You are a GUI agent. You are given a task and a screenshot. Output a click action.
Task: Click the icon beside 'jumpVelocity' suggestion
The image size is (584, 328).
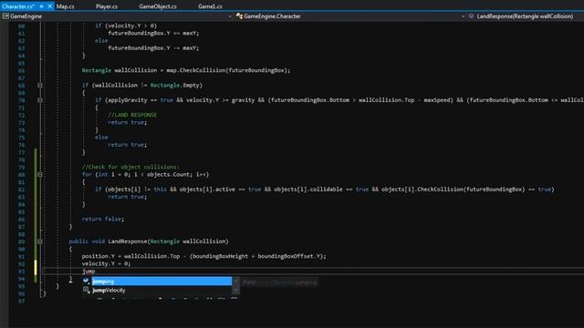click(86, 290)
